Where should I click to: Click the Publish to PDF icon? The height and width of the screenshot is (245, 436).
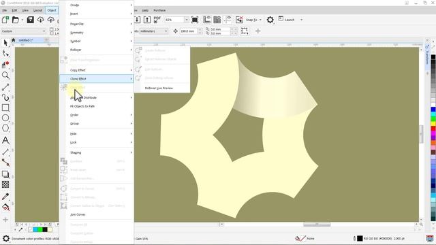157,20
